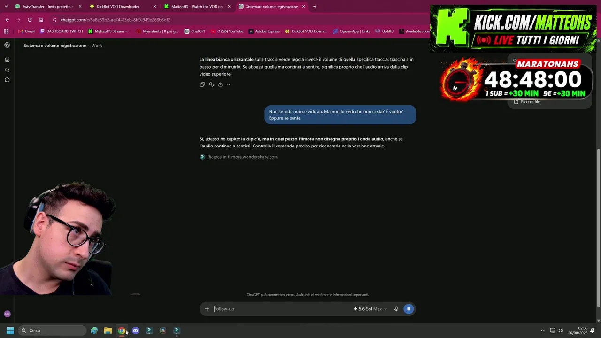Open the DASHBOARD TWITCH bookmark
This screenshot has width=601, height=338.
click(x=61, y=31)
